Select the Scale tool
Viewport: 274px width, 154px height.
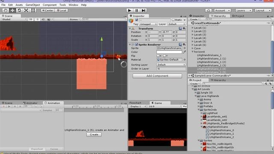pyautogui.click(x=26, y=10)
